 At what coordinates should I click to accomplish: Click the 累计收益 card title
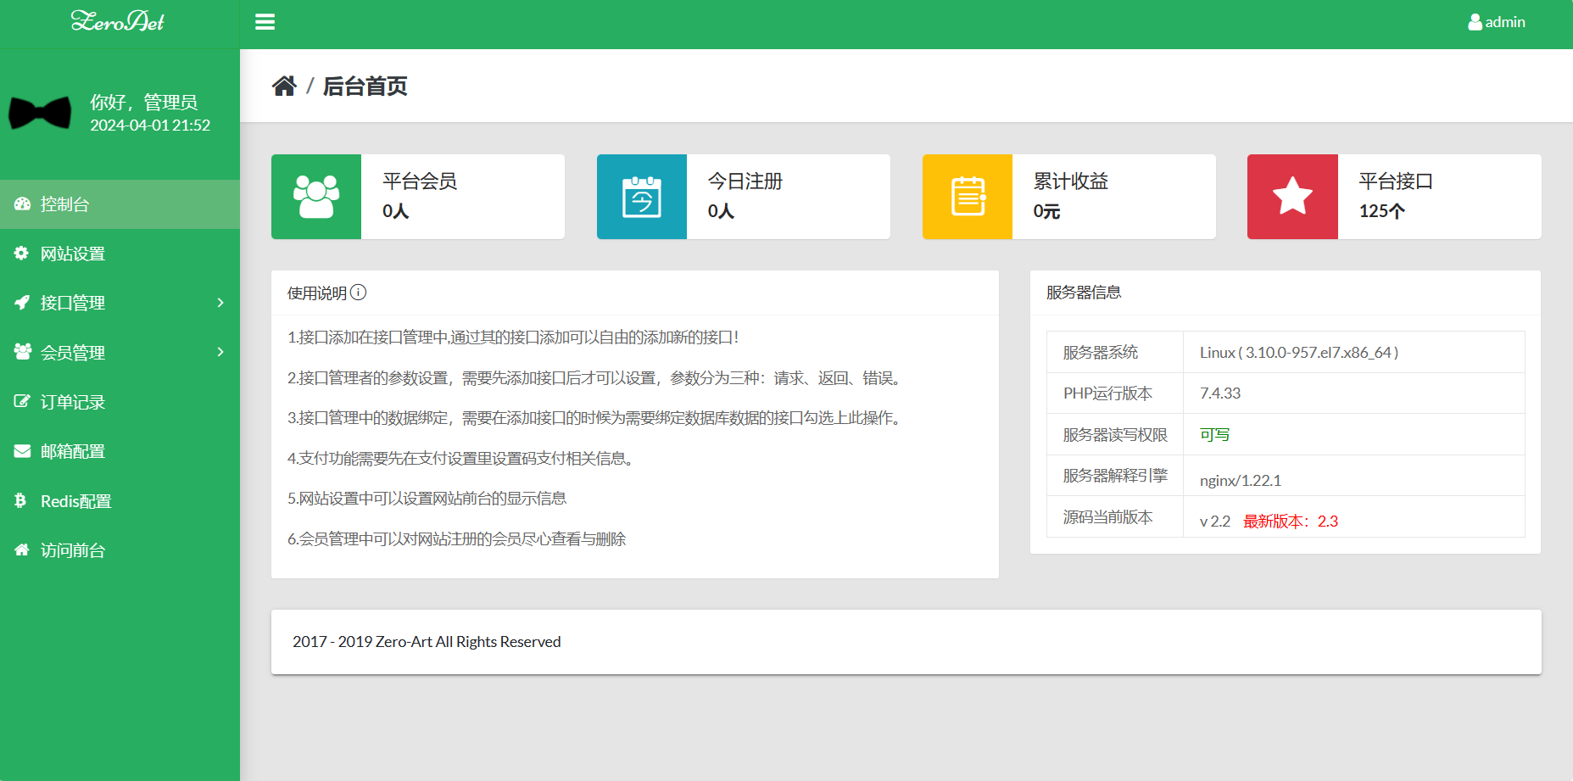1071,181
